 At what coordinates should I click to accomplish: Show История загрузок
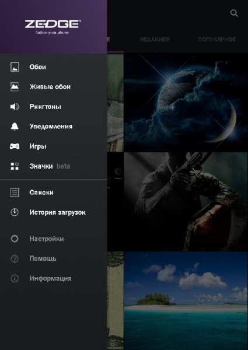point(54,212)
